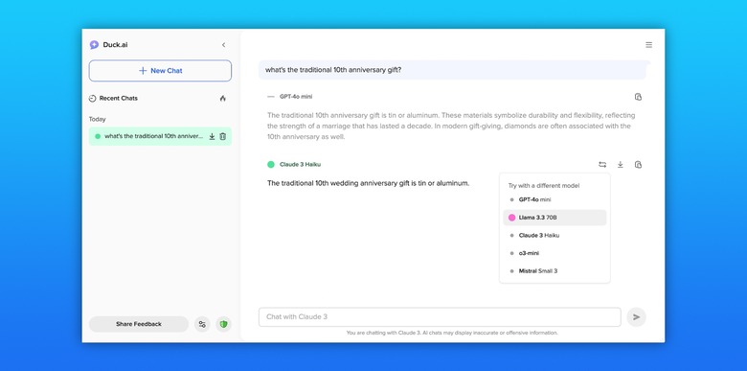Click the Recent Chats heading
The height and width of the screenshot is (371, 747).
(119, 98)
